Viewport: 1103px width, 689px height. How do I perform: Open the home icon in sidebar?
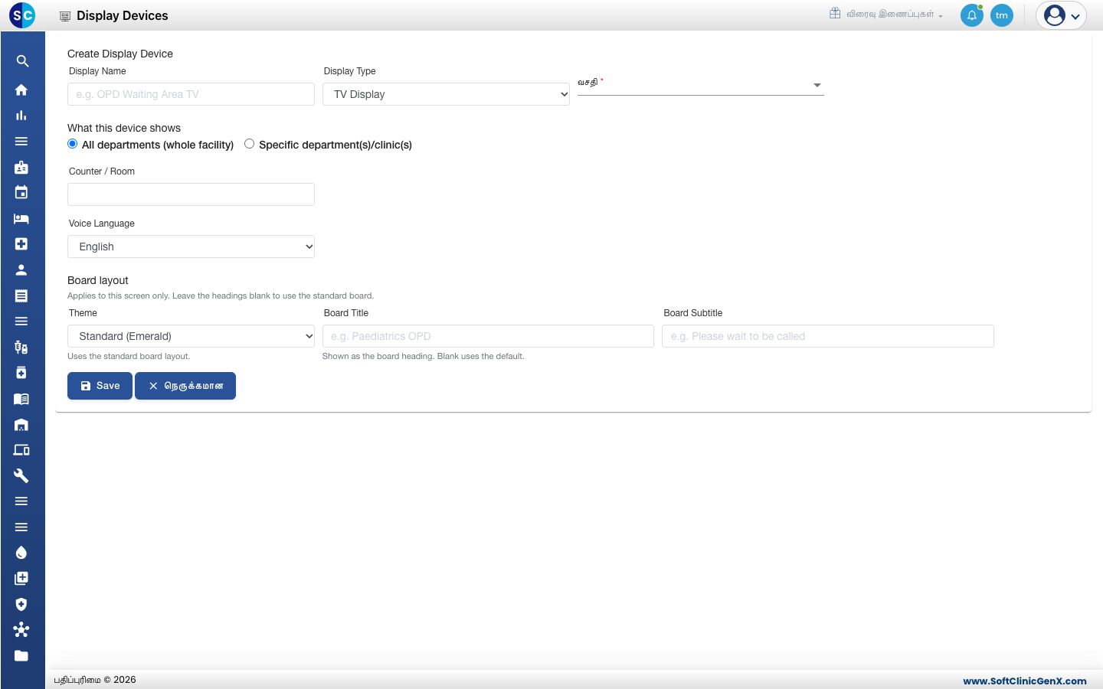(21, 90)
